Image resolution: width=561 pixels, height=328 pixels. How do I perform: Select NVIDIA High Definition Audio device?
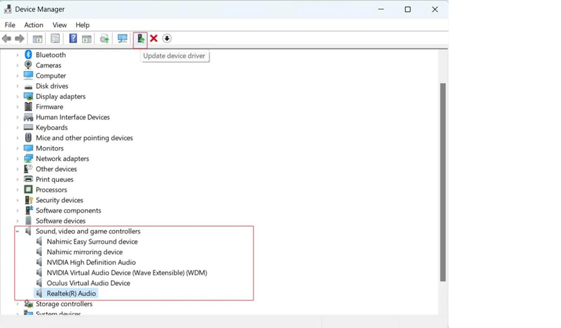(91, 262)
